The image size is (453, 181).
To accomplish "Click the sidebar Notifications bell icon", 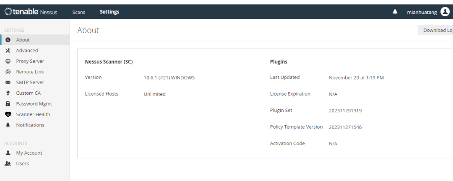I will click(x=8, y=125).
